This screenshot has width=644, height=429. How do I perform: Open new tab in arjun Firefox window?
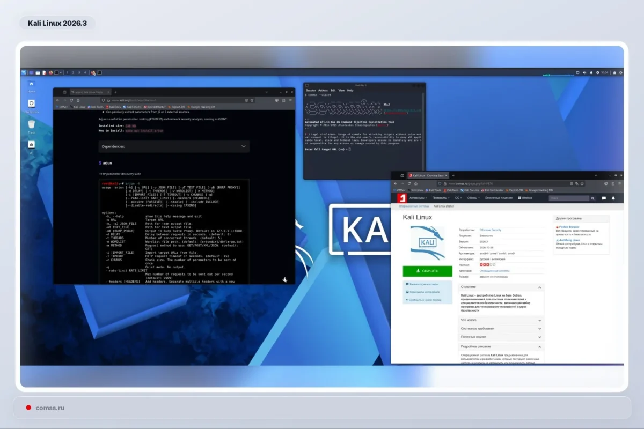(115, 92)
